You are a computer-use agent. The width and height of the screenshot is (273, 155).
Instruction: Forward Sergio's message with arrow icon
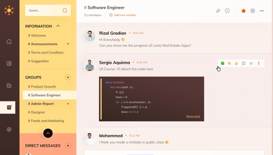(x=251, y=63)
